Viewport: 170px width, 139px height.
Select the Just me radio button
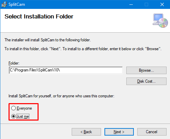click(13, 116)
